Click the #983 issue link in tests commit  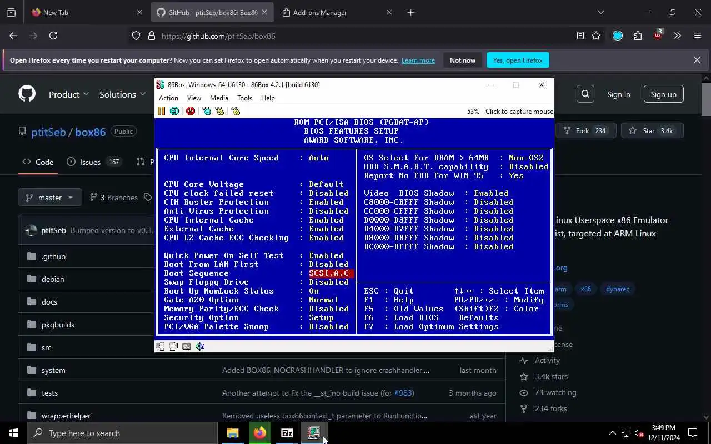pos(404,393)
